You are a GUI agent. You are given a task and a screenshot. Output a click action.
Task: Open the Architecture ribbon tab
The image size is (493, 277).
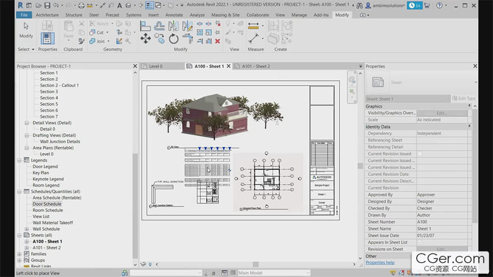[47, 15]
